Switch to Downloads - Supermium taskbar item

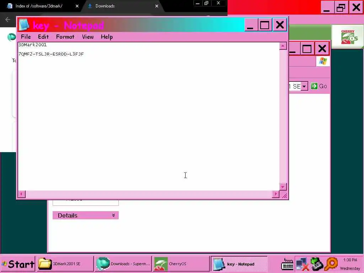click(123, 264)
